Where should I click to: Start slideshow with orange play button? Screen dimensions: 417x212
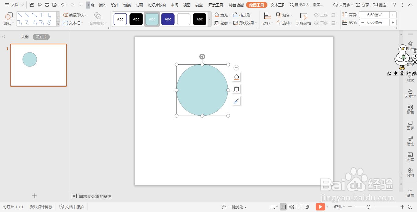point(320,207)
